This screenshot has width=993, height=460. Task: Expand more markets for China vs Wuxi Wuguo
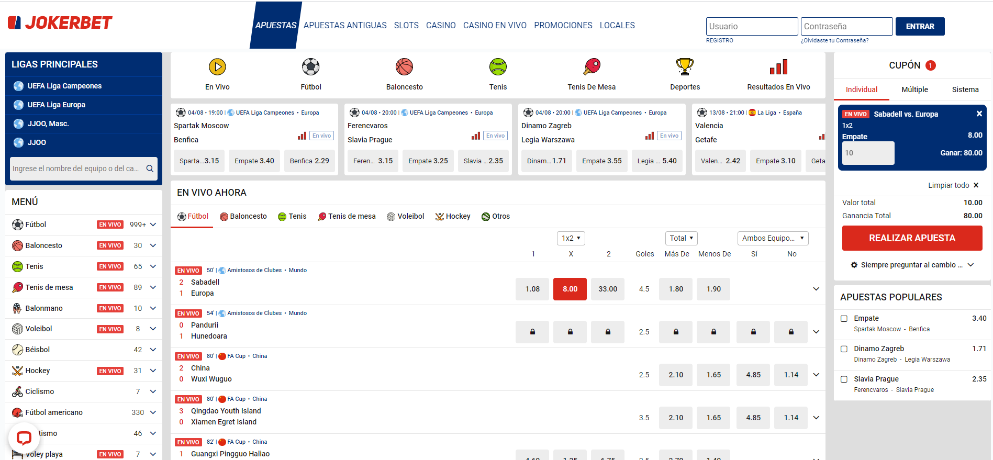(816, 375)
